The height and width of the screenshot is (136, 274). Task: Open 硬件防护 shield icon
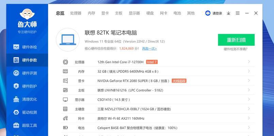[x=16, y=86]
